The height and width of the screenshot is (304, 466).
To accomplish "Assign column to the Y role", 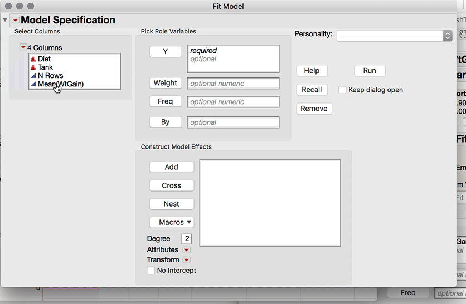I will [x=166, y=52].
